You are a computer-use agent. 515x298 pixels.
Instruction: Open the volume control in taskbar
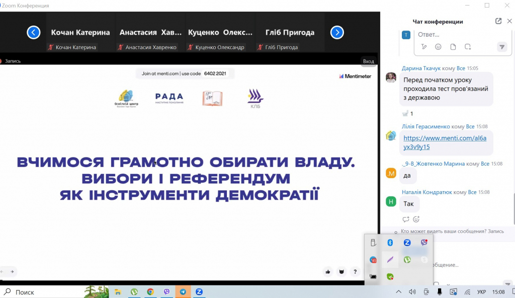click(412, 292)
